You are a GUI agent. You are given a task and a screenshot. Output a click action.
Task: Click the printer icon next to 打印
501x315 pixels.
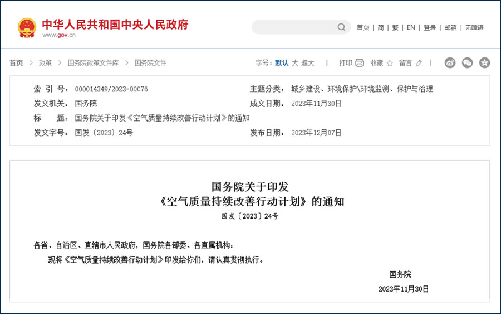click(360, 63)
